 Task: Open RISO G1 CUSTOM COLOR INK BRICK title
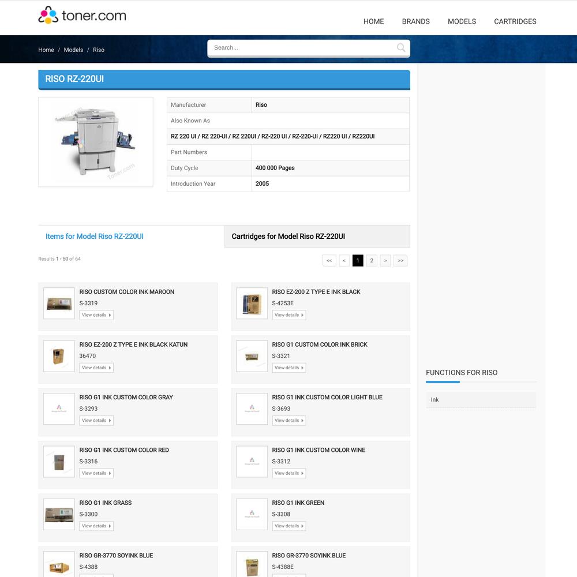pos(320,344)
